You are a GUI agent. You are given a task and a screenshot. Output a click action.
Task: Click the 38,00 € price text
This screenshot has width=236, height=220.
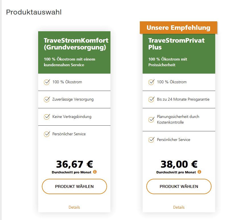179,164
